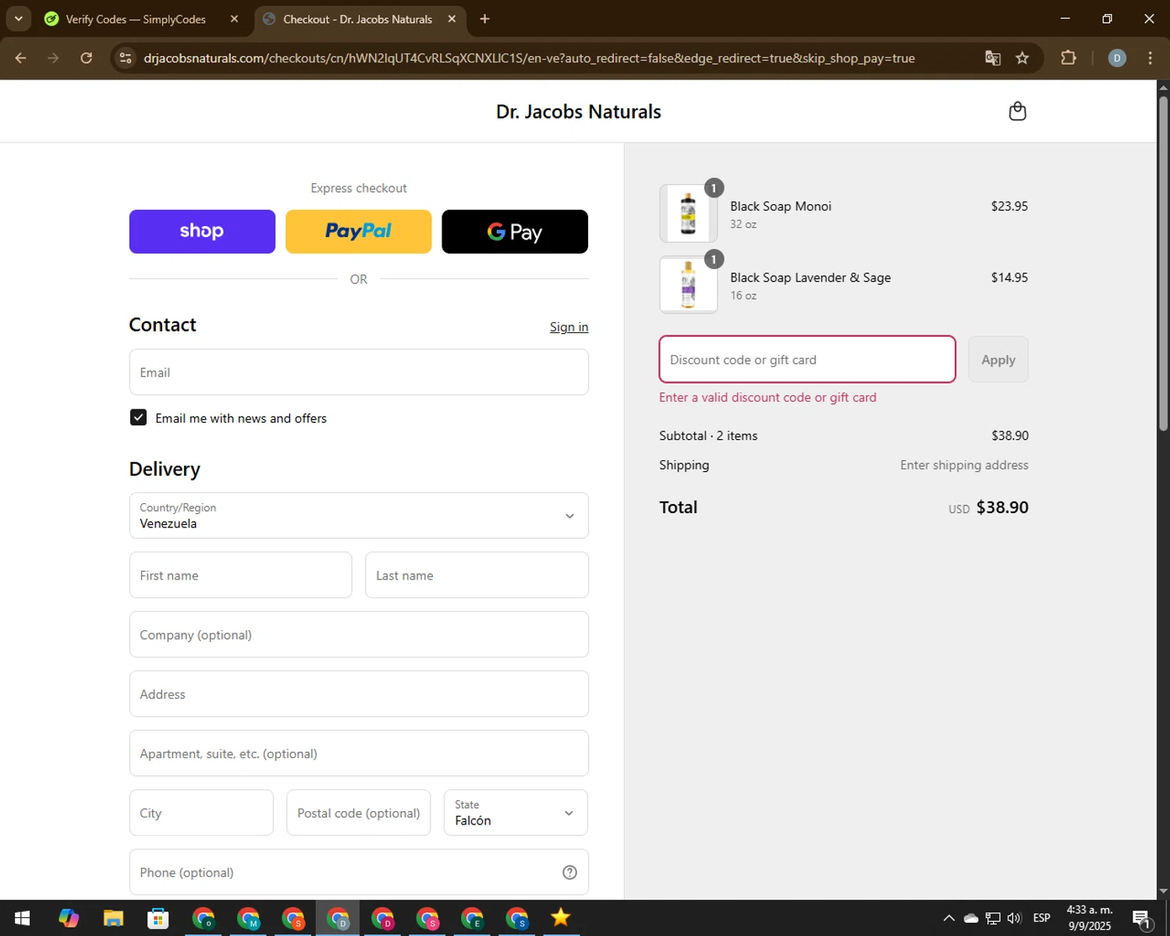Switch to Verify Codes — SimplyCodes tab
The image size is (1170, 936).
click(135, 19)
